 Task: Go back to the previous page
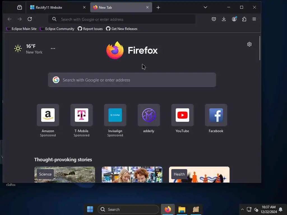tap(10, 19)
